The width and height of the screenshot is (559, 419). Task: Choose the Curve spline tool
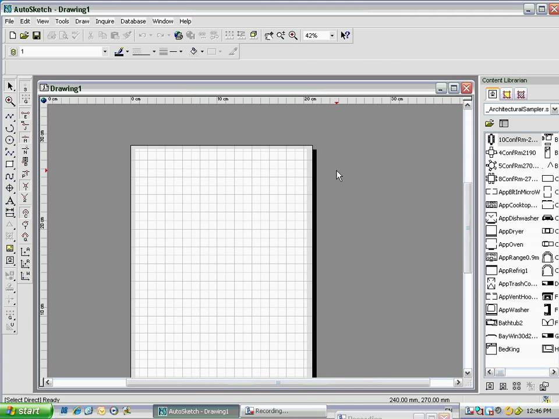(10, 176)
